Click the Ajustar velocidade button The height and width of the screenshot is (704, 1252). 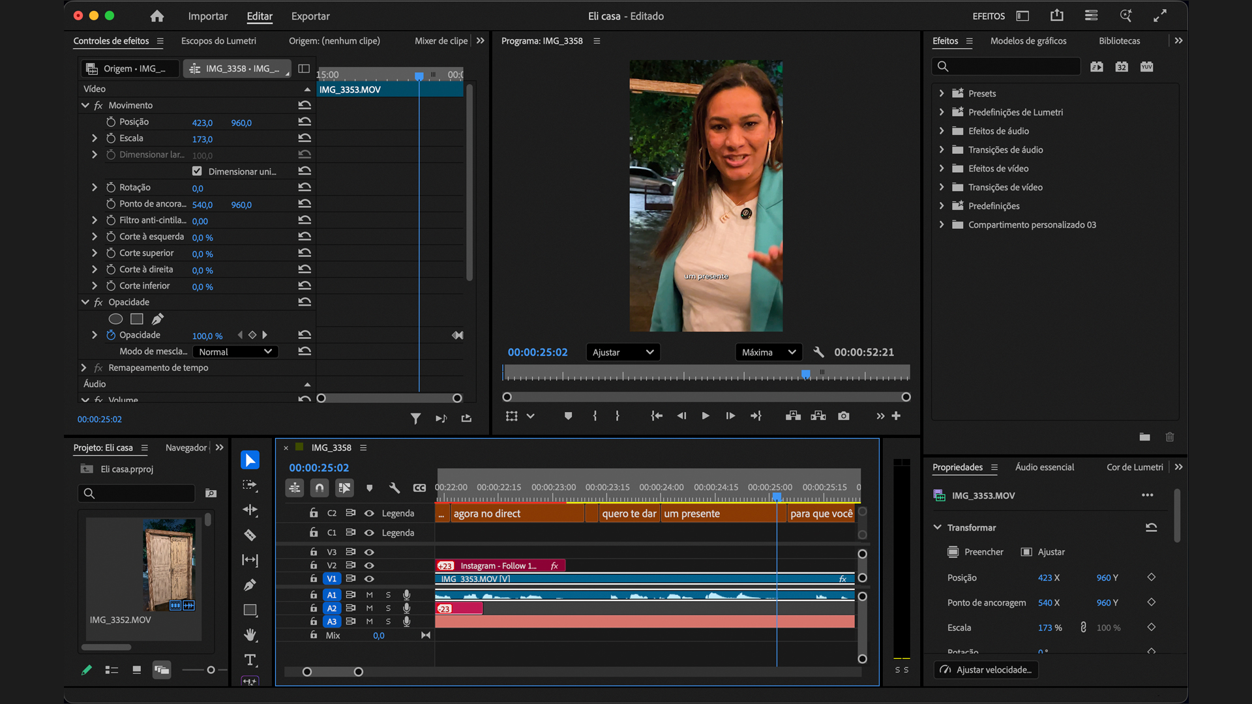[x=985, y=669]
